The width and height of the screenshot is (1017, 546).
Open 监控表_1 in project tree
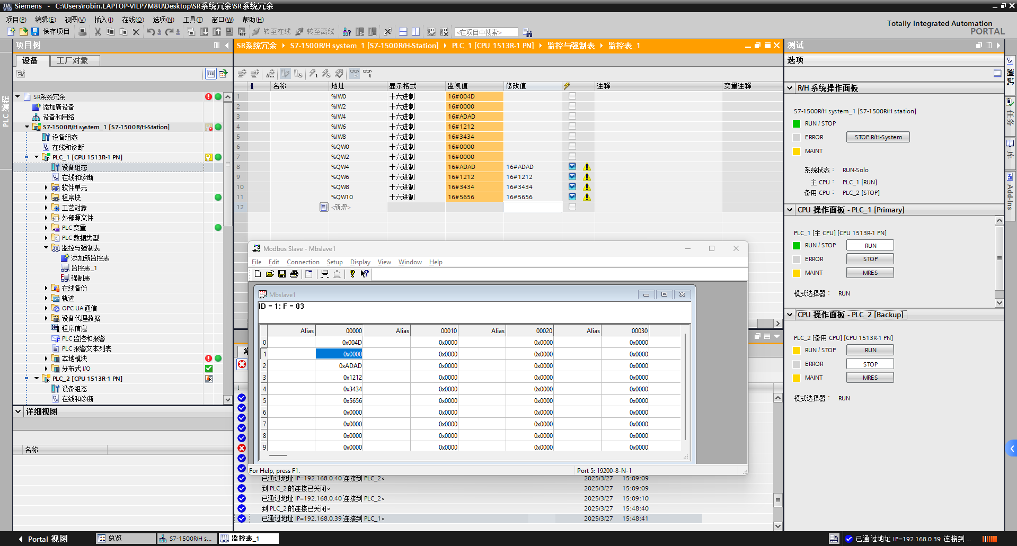pos(84,268)
